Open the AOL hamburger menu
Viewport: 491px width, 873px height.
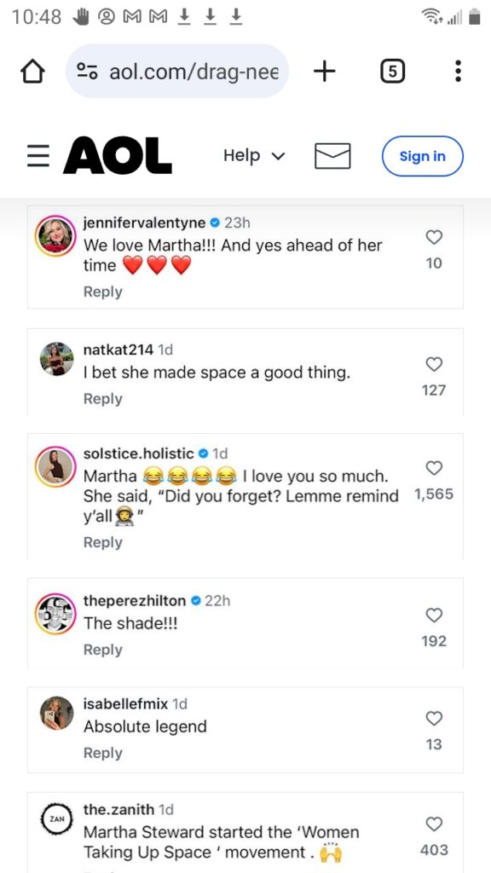tap(38, 156)
